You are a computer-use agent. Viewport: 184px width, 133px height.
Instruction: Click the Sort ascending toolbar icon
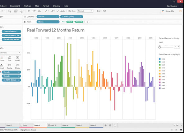point(34,11)
